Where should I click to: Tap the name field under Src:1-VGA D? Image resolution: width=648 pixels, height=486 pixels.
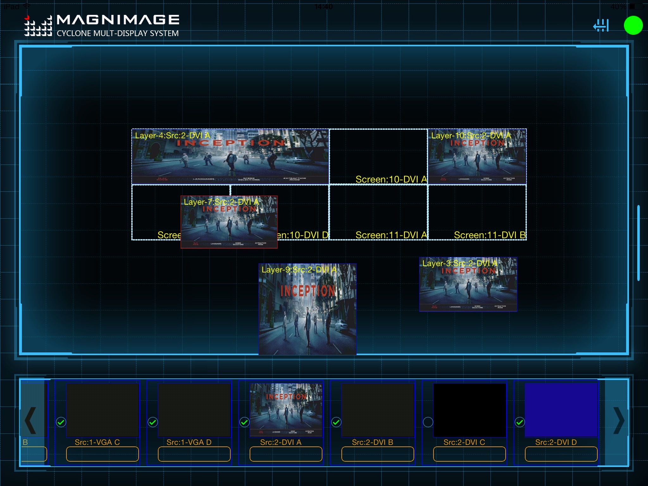click(194, 454)
